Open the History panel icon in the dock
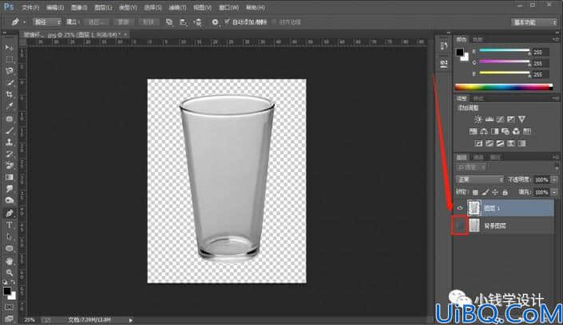Image resolution: width=563 pixels, height=325 pixels. (444, 46)
